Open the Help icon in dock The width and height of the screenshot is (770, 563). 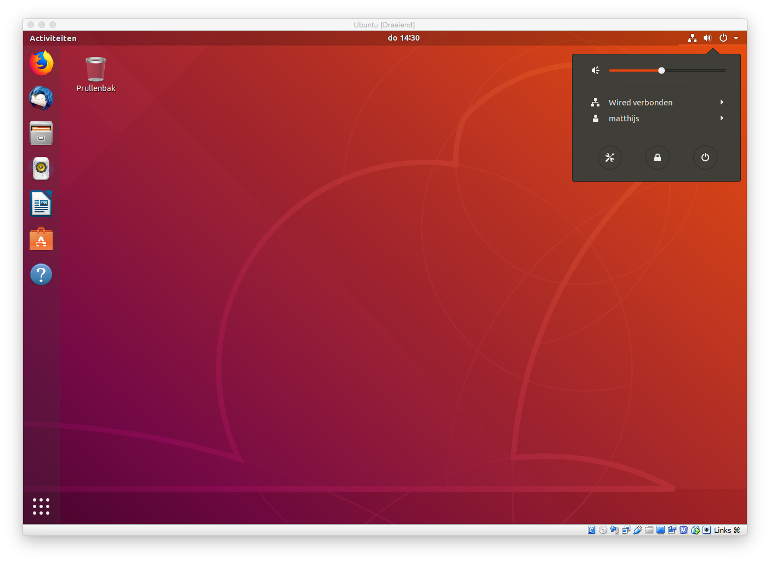pyautogui.click(x=41, y=274)
